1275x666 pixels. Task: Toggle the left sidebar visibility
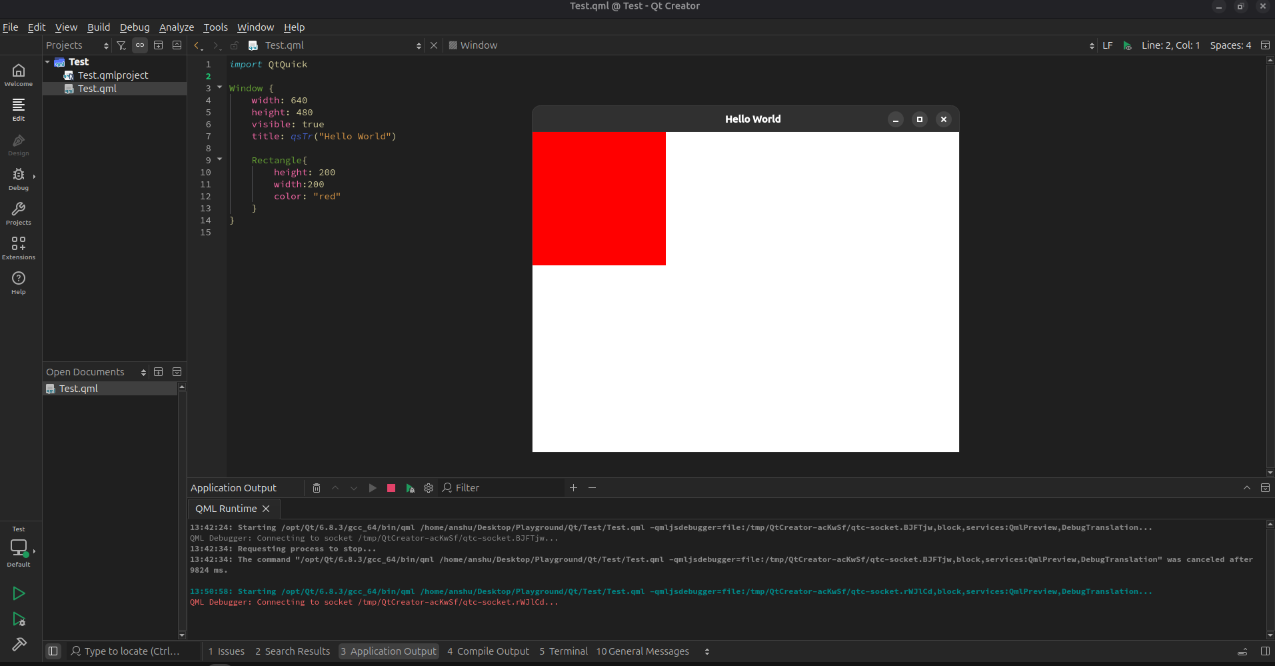tap(53, 651)
